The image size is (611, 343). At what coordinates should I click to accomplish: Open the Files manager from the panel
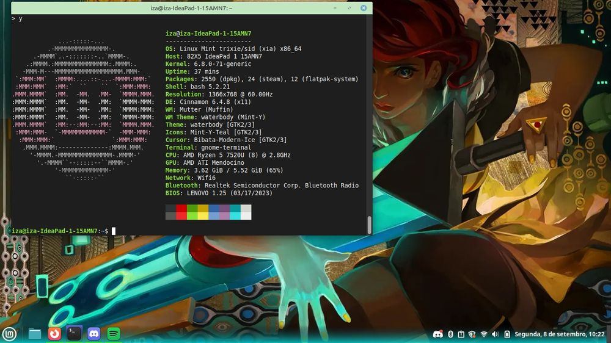35,334
